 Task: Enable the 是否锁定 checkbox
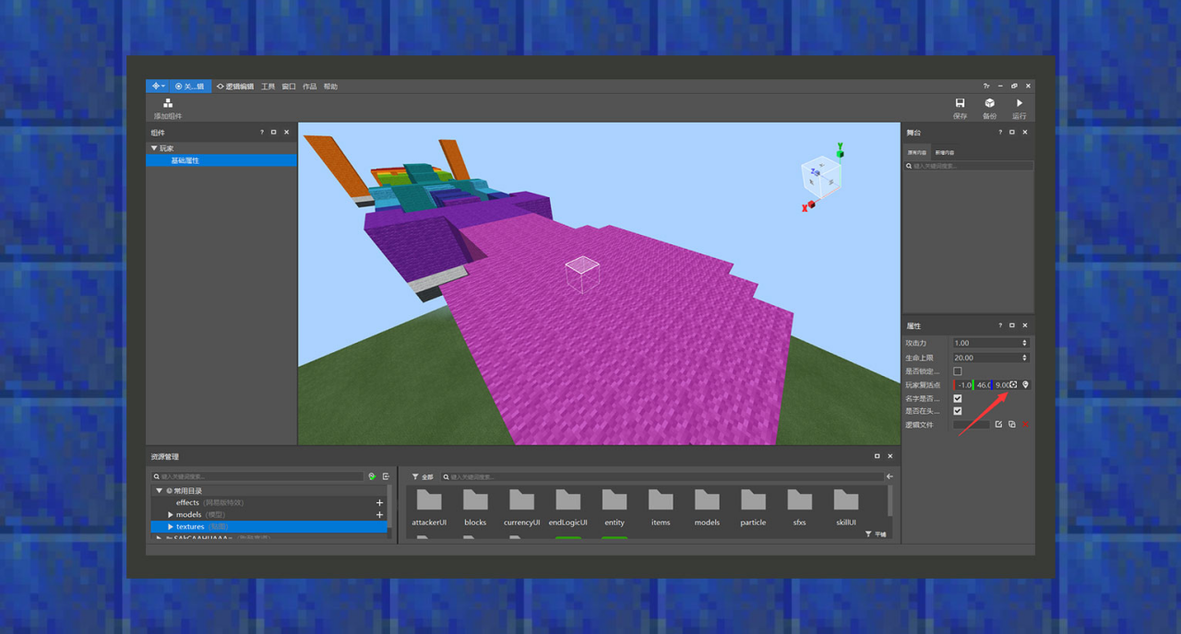tap(957, 371)
